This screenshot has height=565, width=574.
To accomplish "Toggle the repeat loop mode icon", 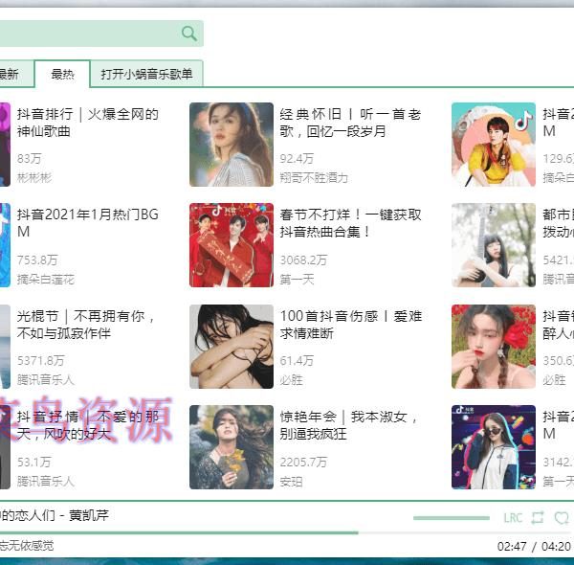I will coord(538,518).
